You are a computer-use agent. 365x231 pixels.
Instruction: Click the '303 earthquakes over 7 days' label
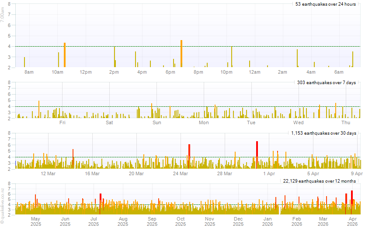326,83
